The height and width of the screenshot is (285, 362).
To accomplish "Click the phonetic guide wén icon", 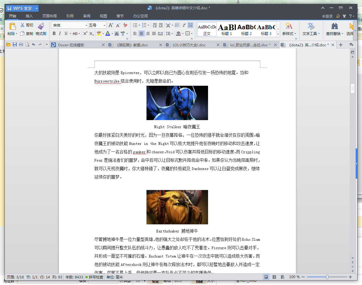I will click(123, 33).
